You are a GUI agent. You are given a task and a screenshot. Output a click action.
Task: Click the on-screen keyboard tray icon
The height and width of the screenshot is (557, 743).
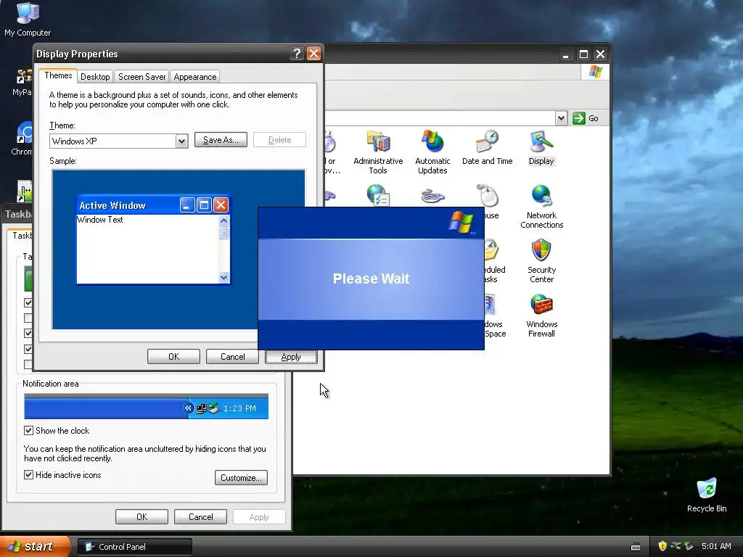point(636,547)
